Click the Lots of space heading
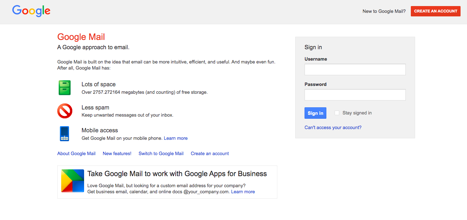The width and height of the screenshot is (467, 220). click(x=98, y=85)
